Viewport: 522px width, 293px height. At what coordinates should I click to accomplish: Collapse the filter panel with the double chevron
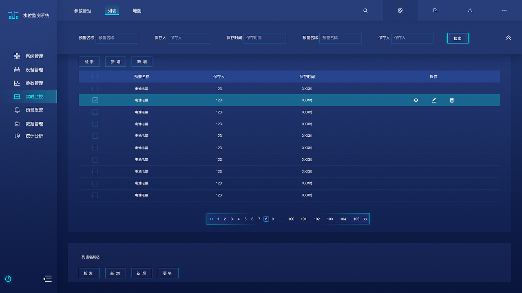coord(508,38)
